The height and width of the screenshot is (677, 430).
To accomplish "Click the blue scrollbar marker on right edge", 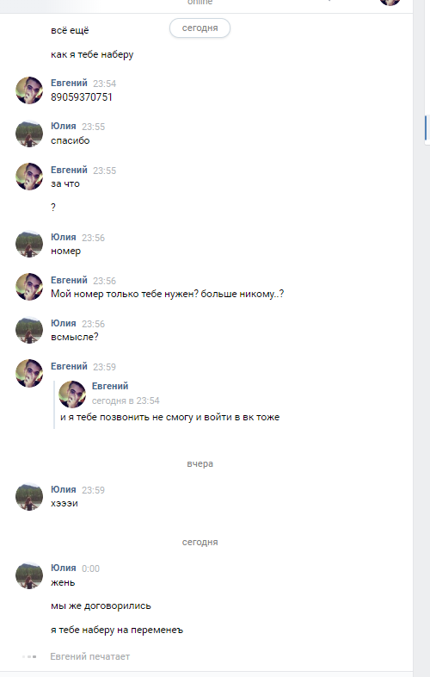I will pos(426,127).
